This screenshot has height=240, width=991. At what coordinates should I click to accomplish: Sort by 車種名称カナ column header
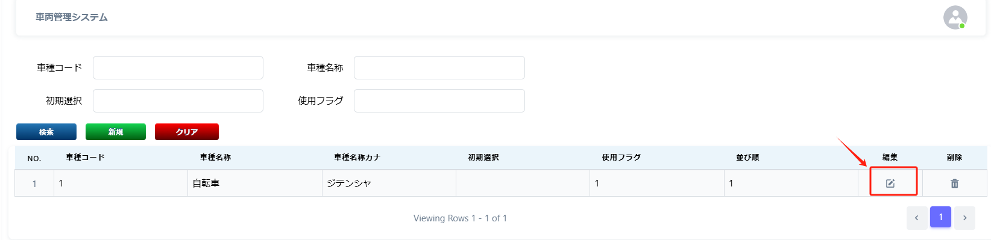tap(357, 158)
